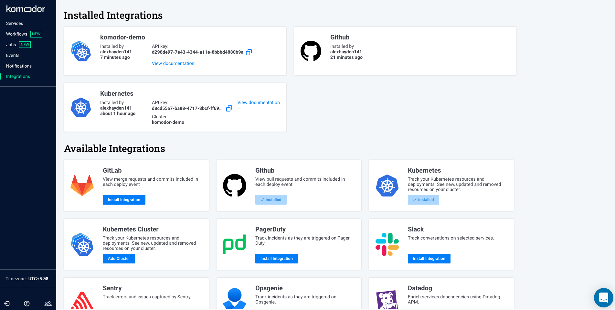Image resolution: width=615 pixels, height=310 pixels.
Task: Click the '21 minutes ago' Github install time
Action: click(x=346, y=57)
